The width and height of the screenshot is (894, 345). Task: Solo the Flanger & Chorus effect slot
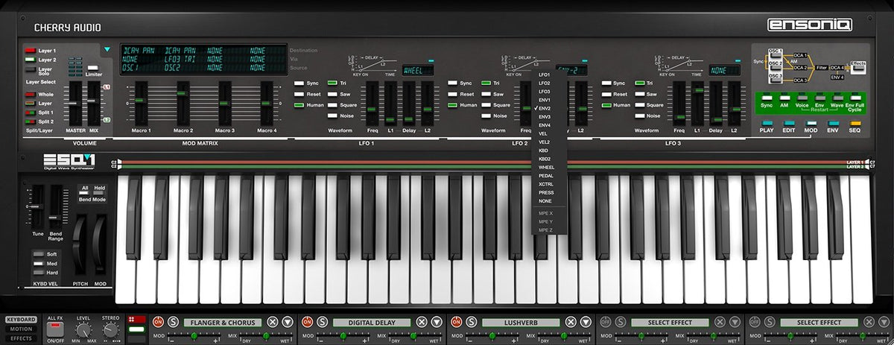173,322
